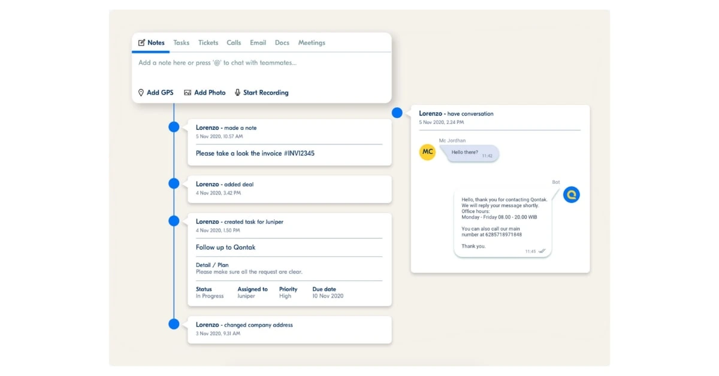
Task: Click the '5 Nov 2020, 10.57 AM' timestamp
Action: tap(219, 137)
